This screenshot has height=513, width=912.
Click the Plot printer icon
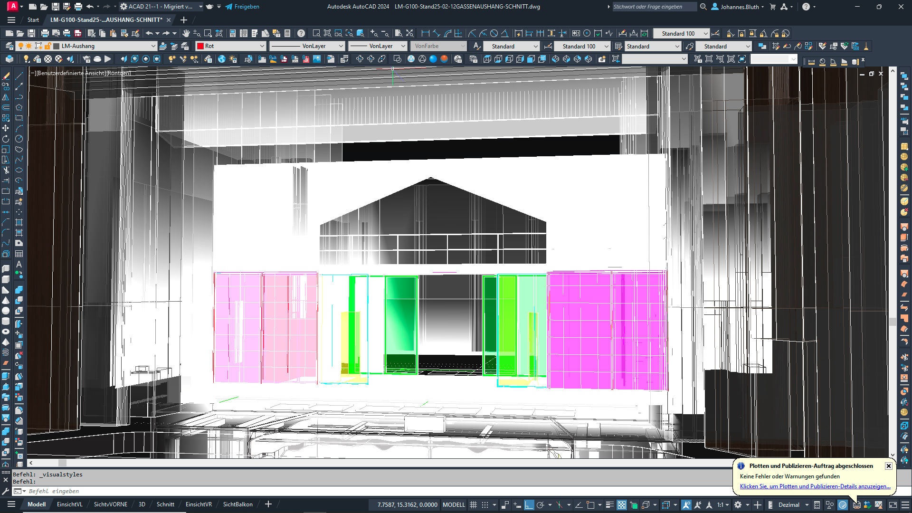coord(45,33)
